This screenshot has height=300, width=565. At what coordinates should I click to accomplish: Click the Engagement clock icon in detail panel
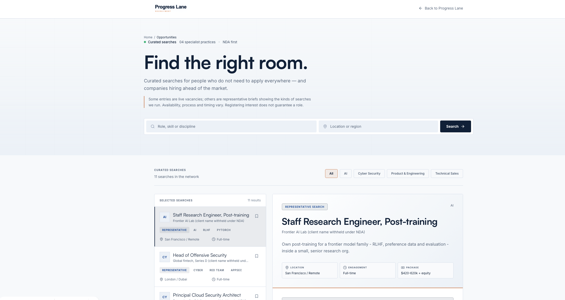pyautogui.click(x=345, y=268)
